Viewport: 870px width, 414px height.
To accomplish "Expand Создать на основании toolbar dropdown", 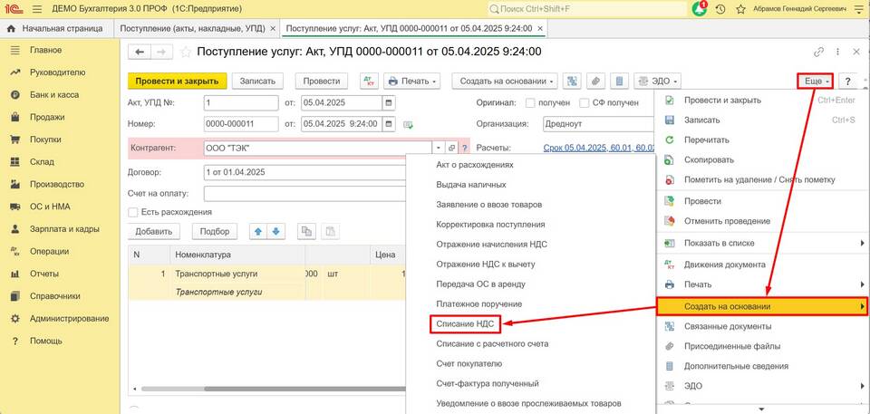I will pos(505,81).
